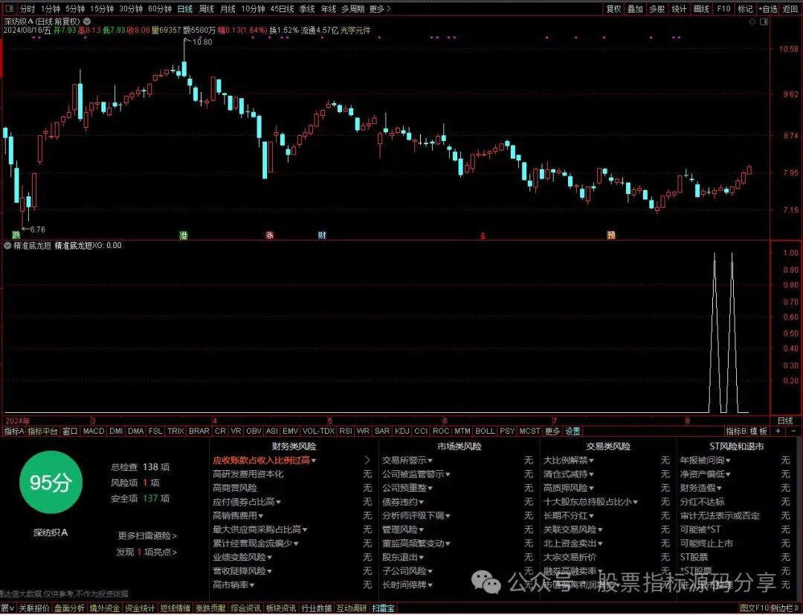Open indicator 设置 settings
803x615 pixels.
[573, 432]
